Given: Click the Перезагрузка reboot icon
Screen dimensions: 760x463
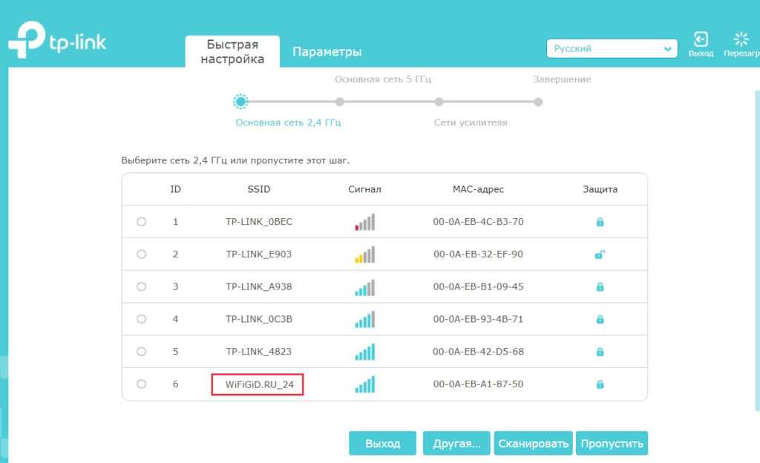Looking at the screenshot, I should (x=741, y=40).
